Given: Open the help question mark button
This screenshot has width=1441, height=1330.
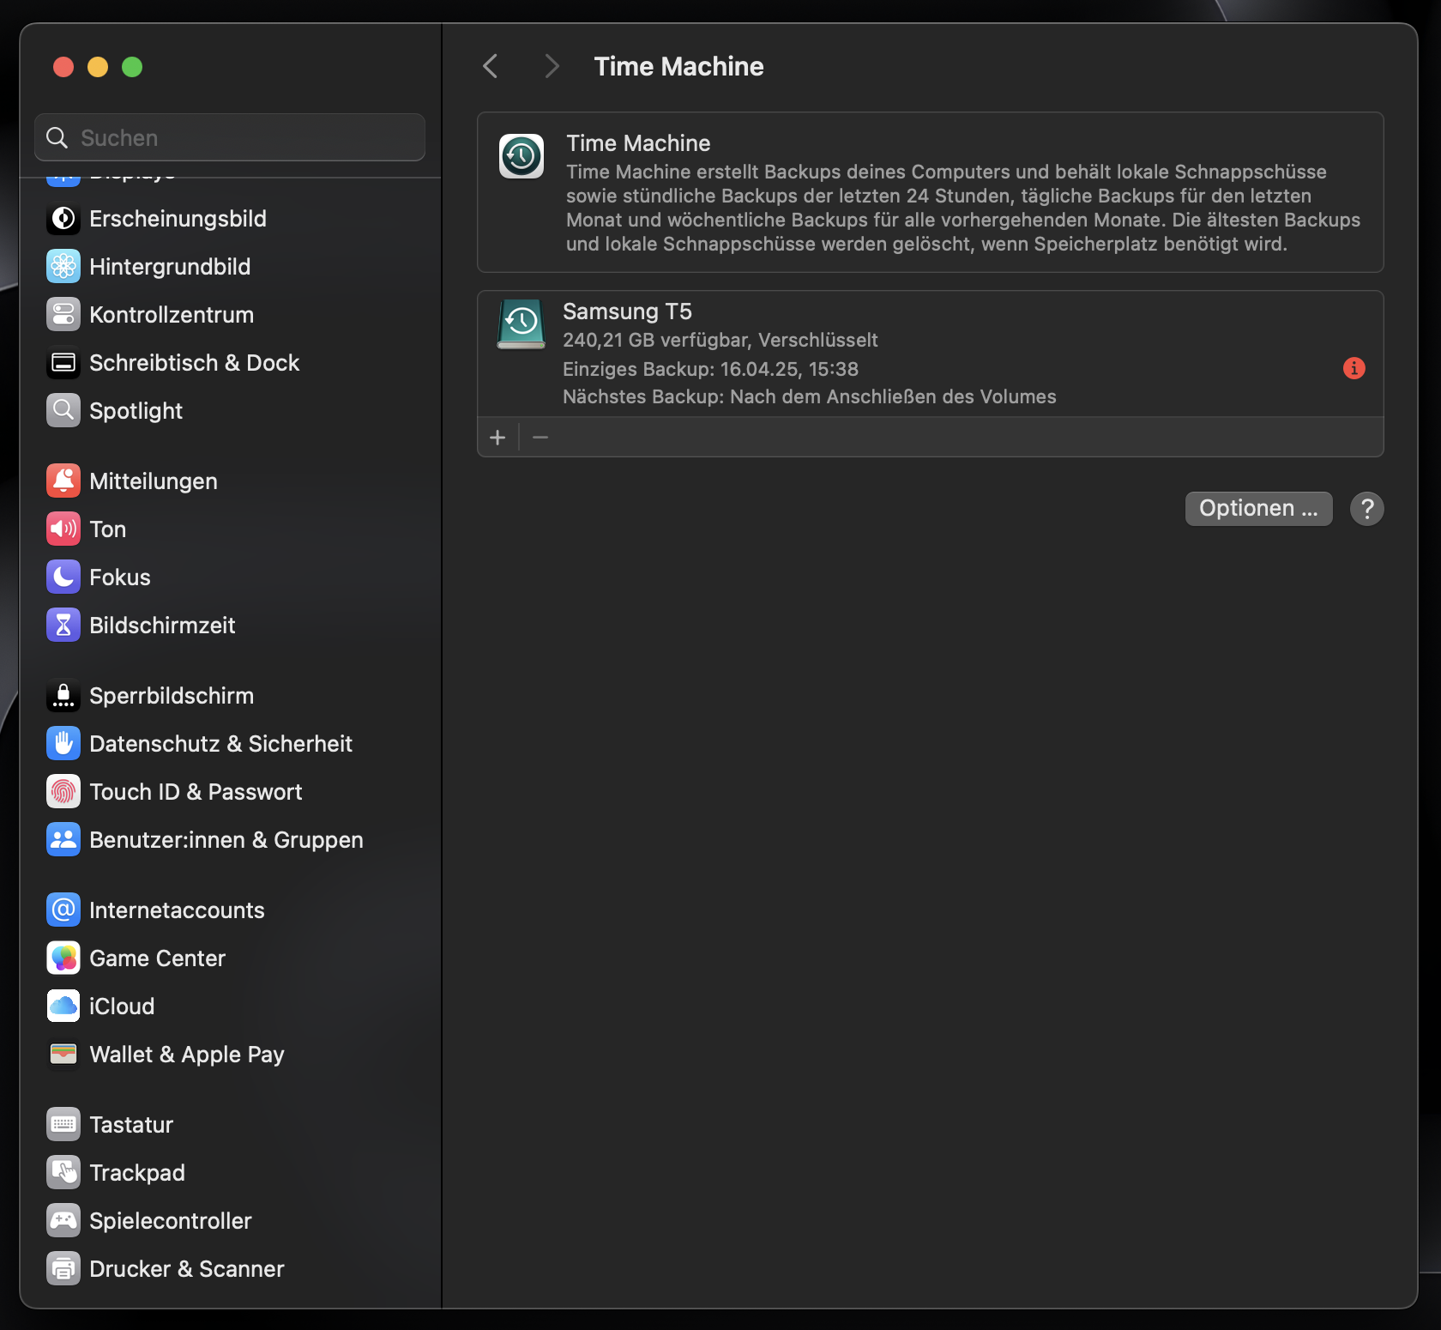Looking at the screenshot, I should coord(1366,509).
